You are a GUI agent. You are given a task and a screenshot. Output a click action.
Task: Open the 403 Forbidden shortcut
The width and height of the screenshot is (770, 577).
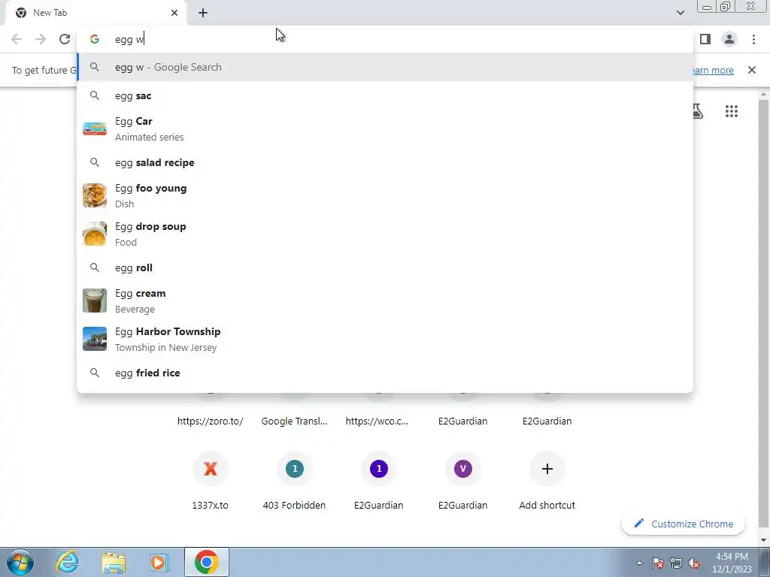click(x=294, y=481)
